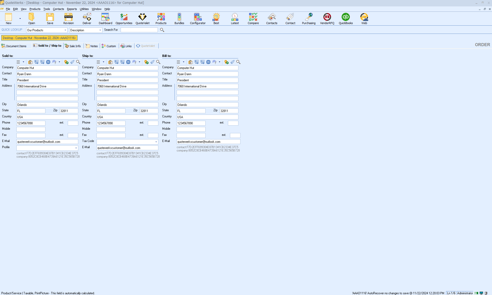Viewport: 492px width, 295px height.
Task: Launch VendorRFQ from the toolbar
Action: (327, 19)
